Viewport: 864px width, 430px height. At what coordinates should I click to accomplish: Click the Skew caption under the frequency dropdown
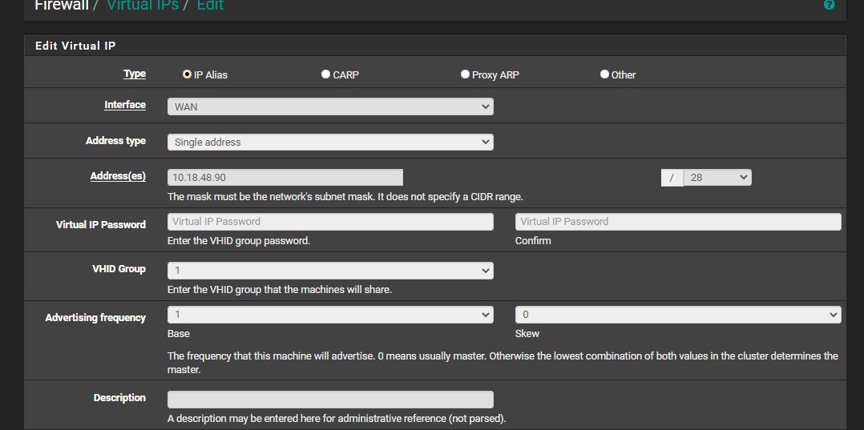[527, 334]
